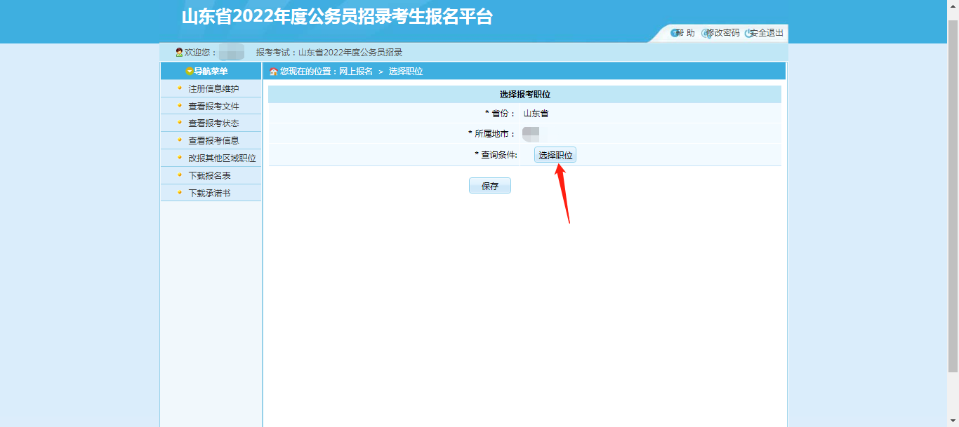
Task: Click the 网上报名 breadcrumb link
Action: tap(356, 72)
